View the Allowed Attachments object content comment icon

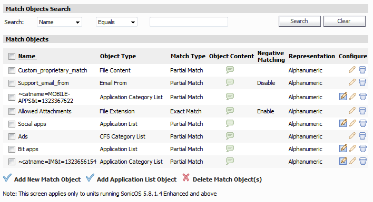click(230, 111)
